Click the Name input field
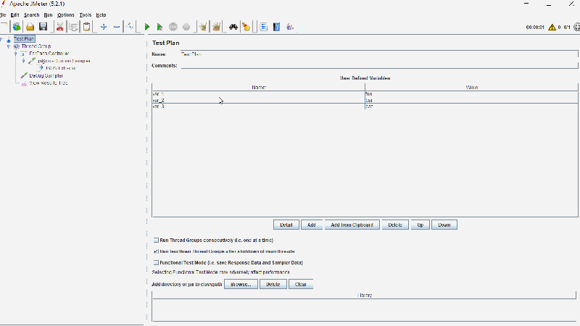 [x=379, y=54]
